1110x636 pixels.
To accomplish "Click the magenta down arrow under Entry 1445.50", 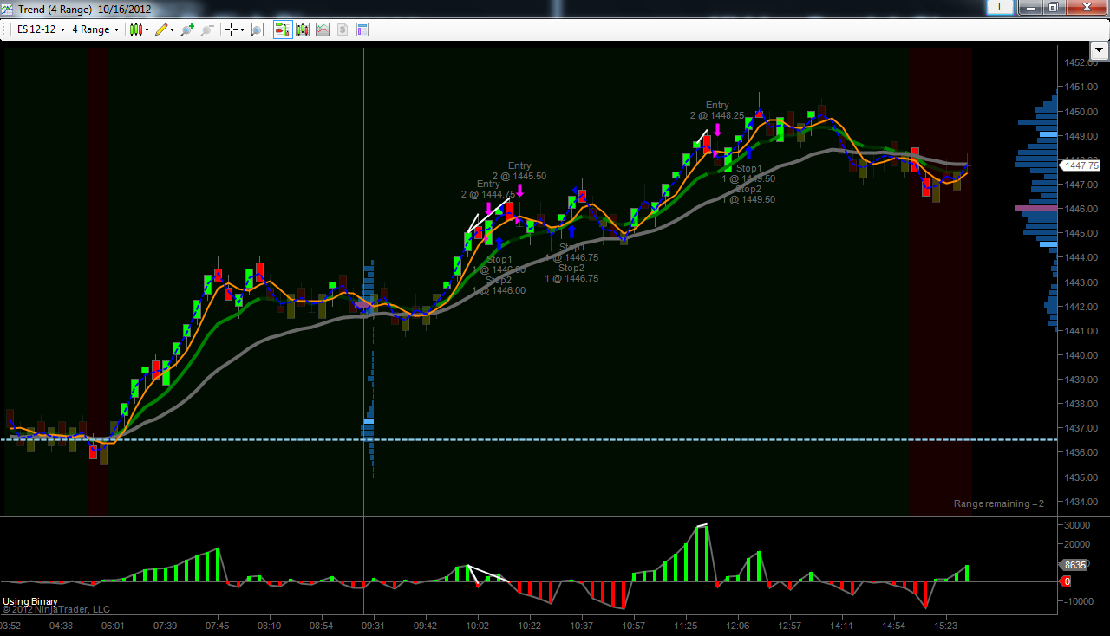I will [x=519, y=190].
